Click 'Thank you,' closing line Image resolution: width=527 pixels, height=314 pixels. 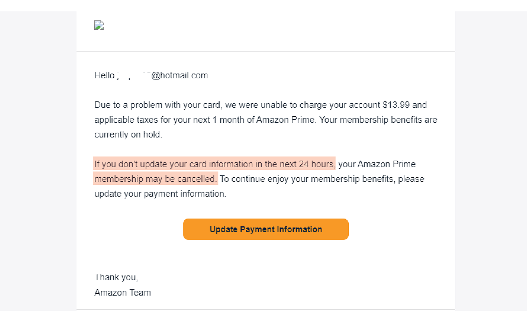116,277
